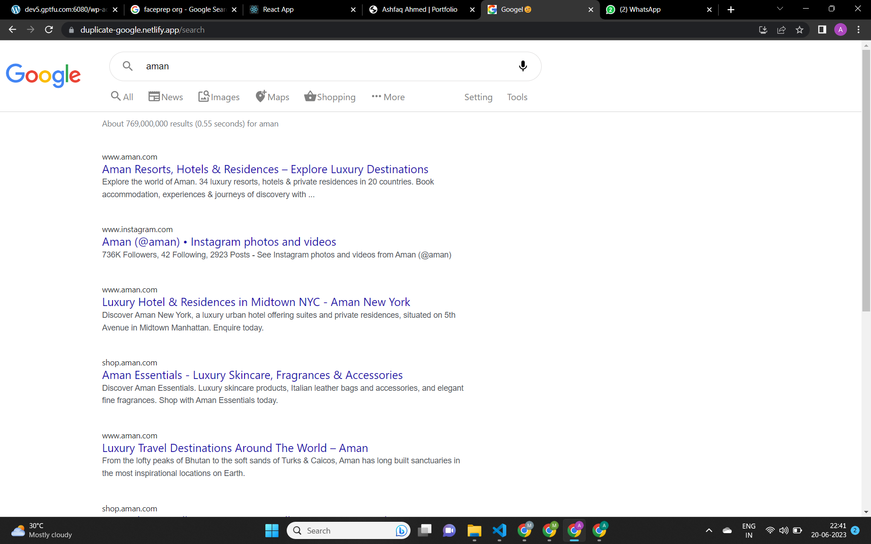The height and width of the screenshot is (544, 871).
Task: Switch to Ashfaq Ahmed Portfolio browser tab
Action: (421, 10)
